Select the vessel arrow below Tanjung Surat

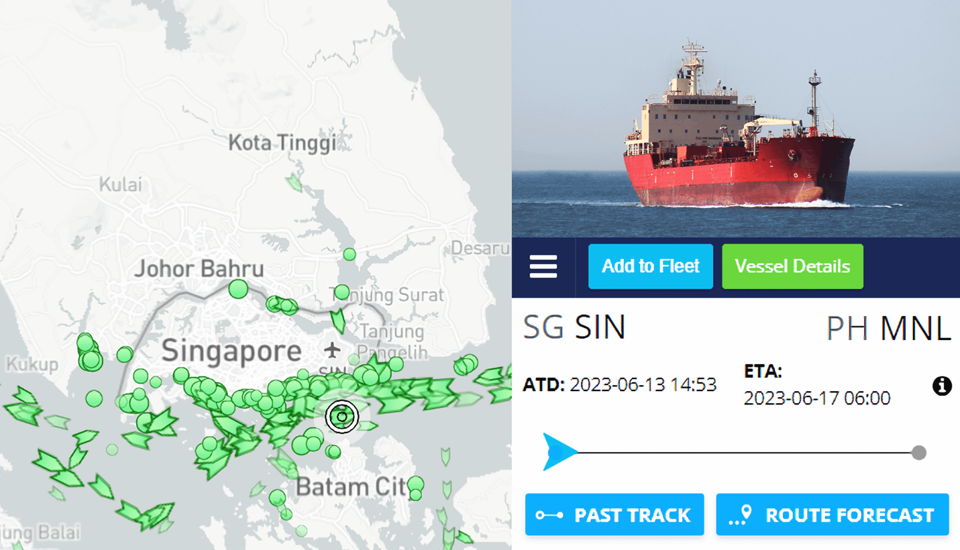pyautogui.click(x=338, y=321)
